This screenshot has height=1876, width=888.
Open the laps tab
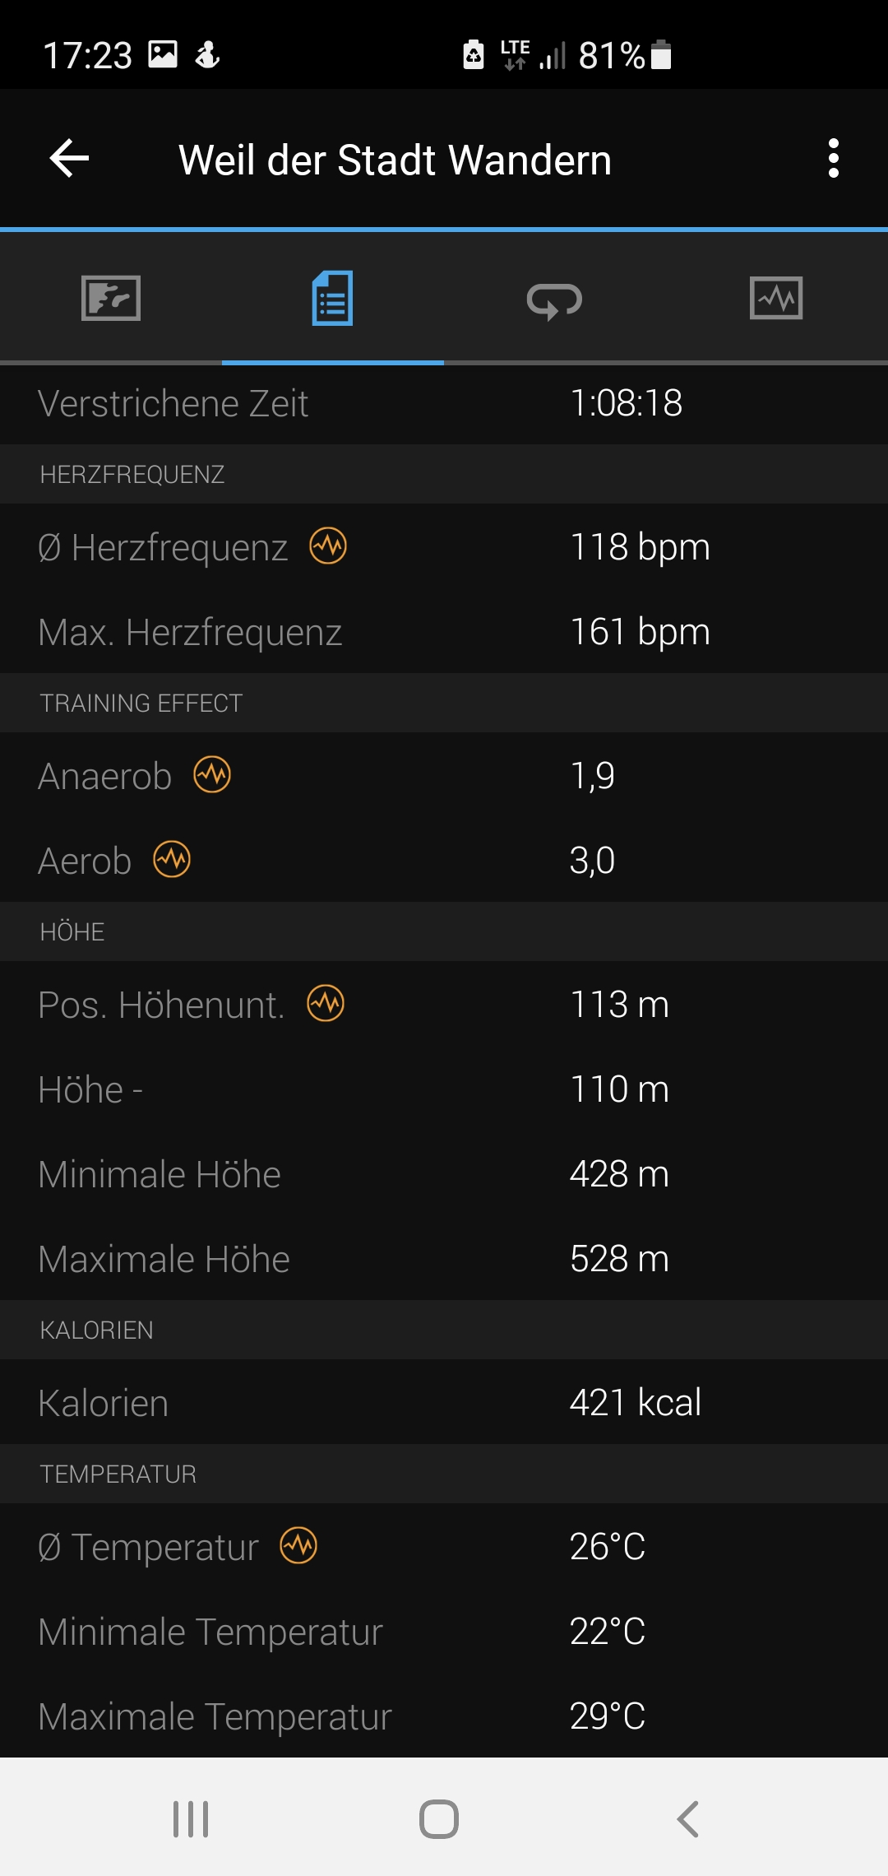point(555,298)
